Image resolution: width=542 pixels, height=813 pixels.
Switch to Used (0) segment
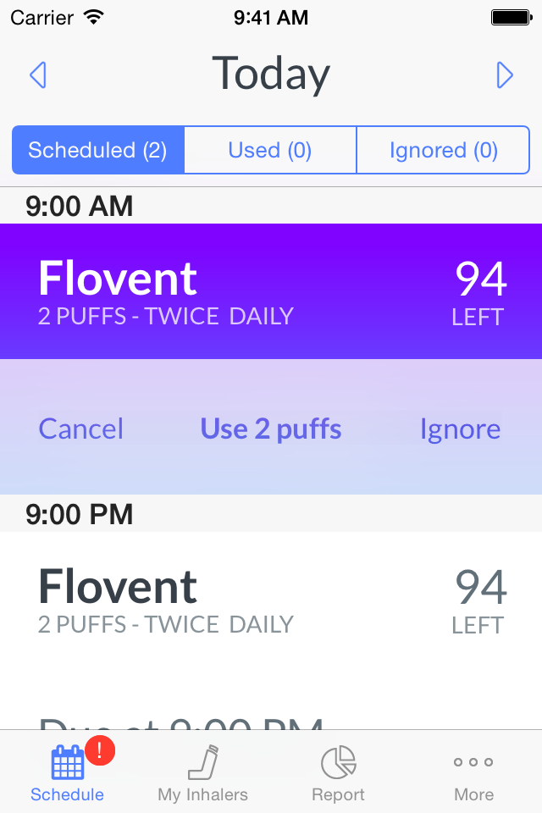[x=270, y=150]
